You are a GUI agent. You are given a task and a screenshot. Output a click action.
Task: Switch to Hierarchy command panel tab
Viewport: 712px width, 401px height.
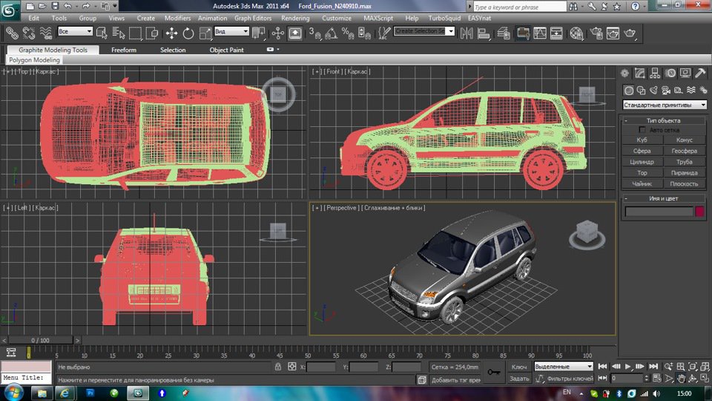(655, 73)
